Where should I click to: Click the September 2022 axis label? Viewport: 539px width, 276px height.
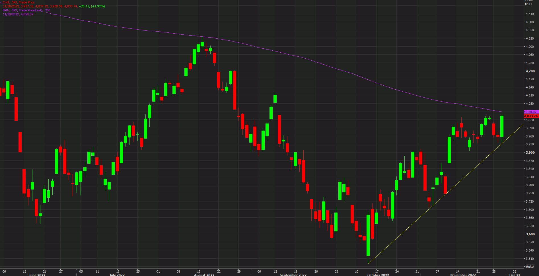coord(294,275)
